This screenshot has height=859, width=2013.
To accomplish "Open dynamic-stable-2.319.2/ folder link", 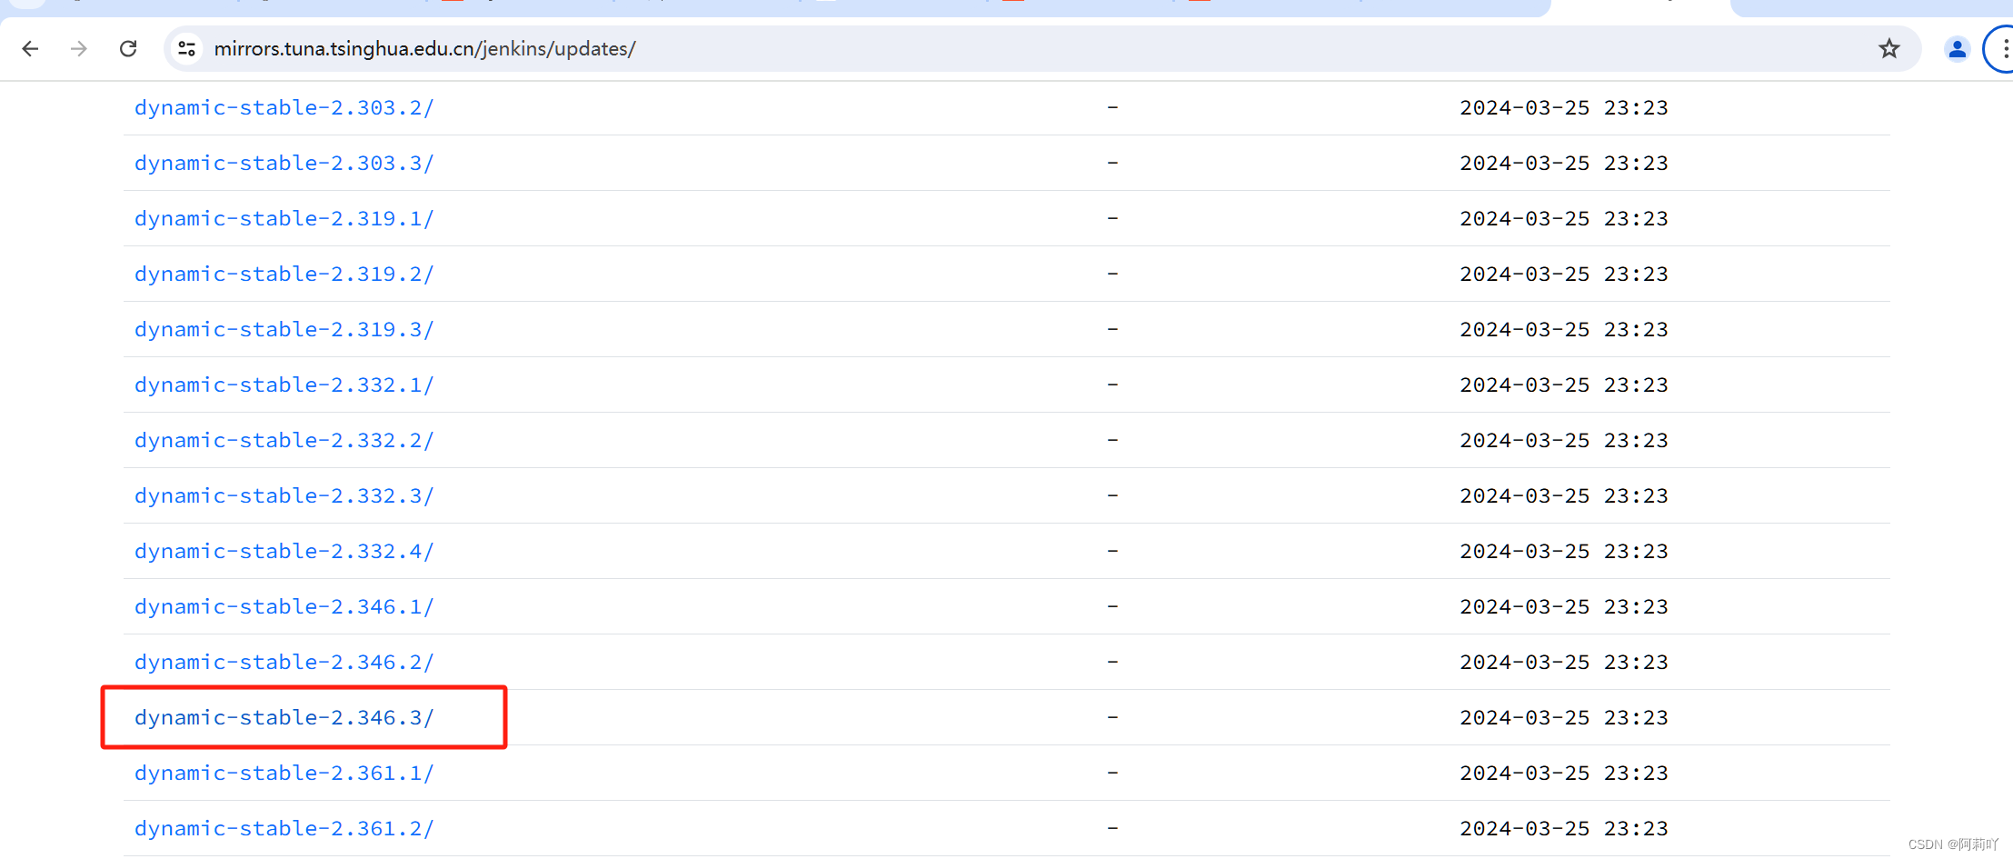I will (x=284, y=274).
